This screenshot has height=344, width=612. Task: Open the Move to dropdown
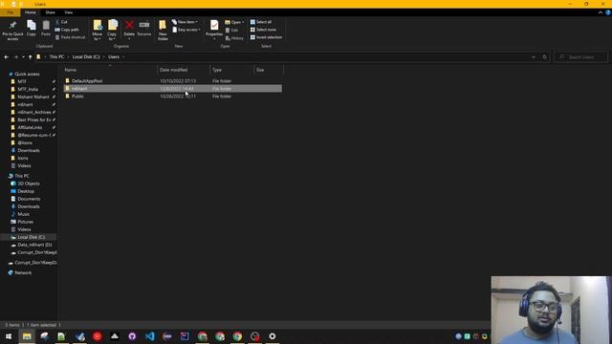tap(98, 30)
